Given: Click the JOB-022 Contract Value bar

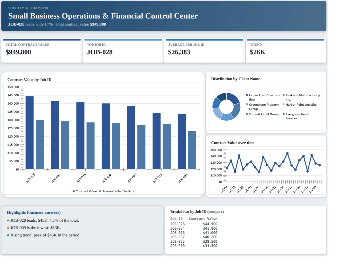Looking at the screenshot, I should [131, 138].
